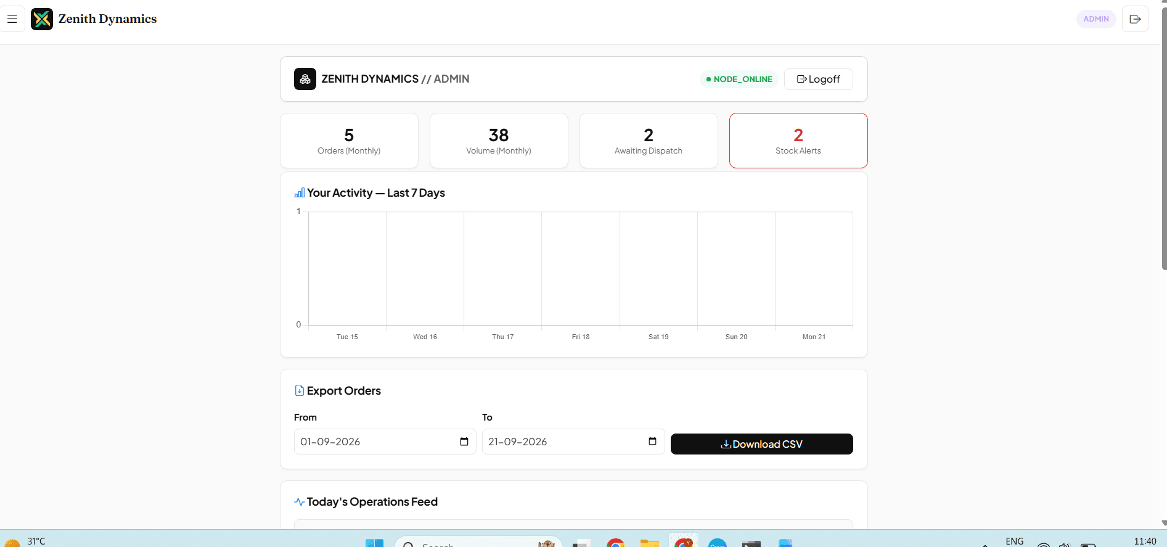Viewport: 1167px width, 547px height.
Task: Open the Awaiting Dispatch card
Action: click(x=649, y=141)
